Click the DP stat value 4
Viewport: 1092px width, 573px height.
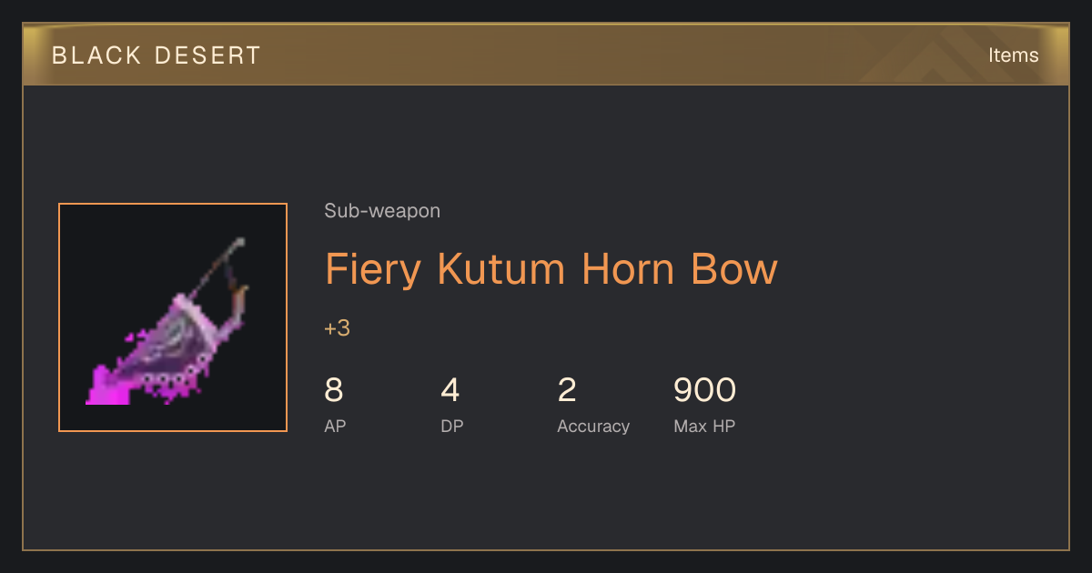pos(450,390)
